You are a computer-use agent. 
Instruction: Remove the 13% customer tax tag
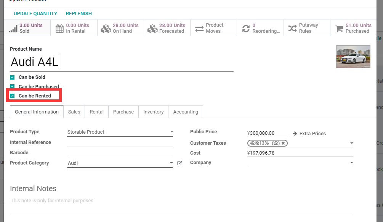[x=283, y=143]
